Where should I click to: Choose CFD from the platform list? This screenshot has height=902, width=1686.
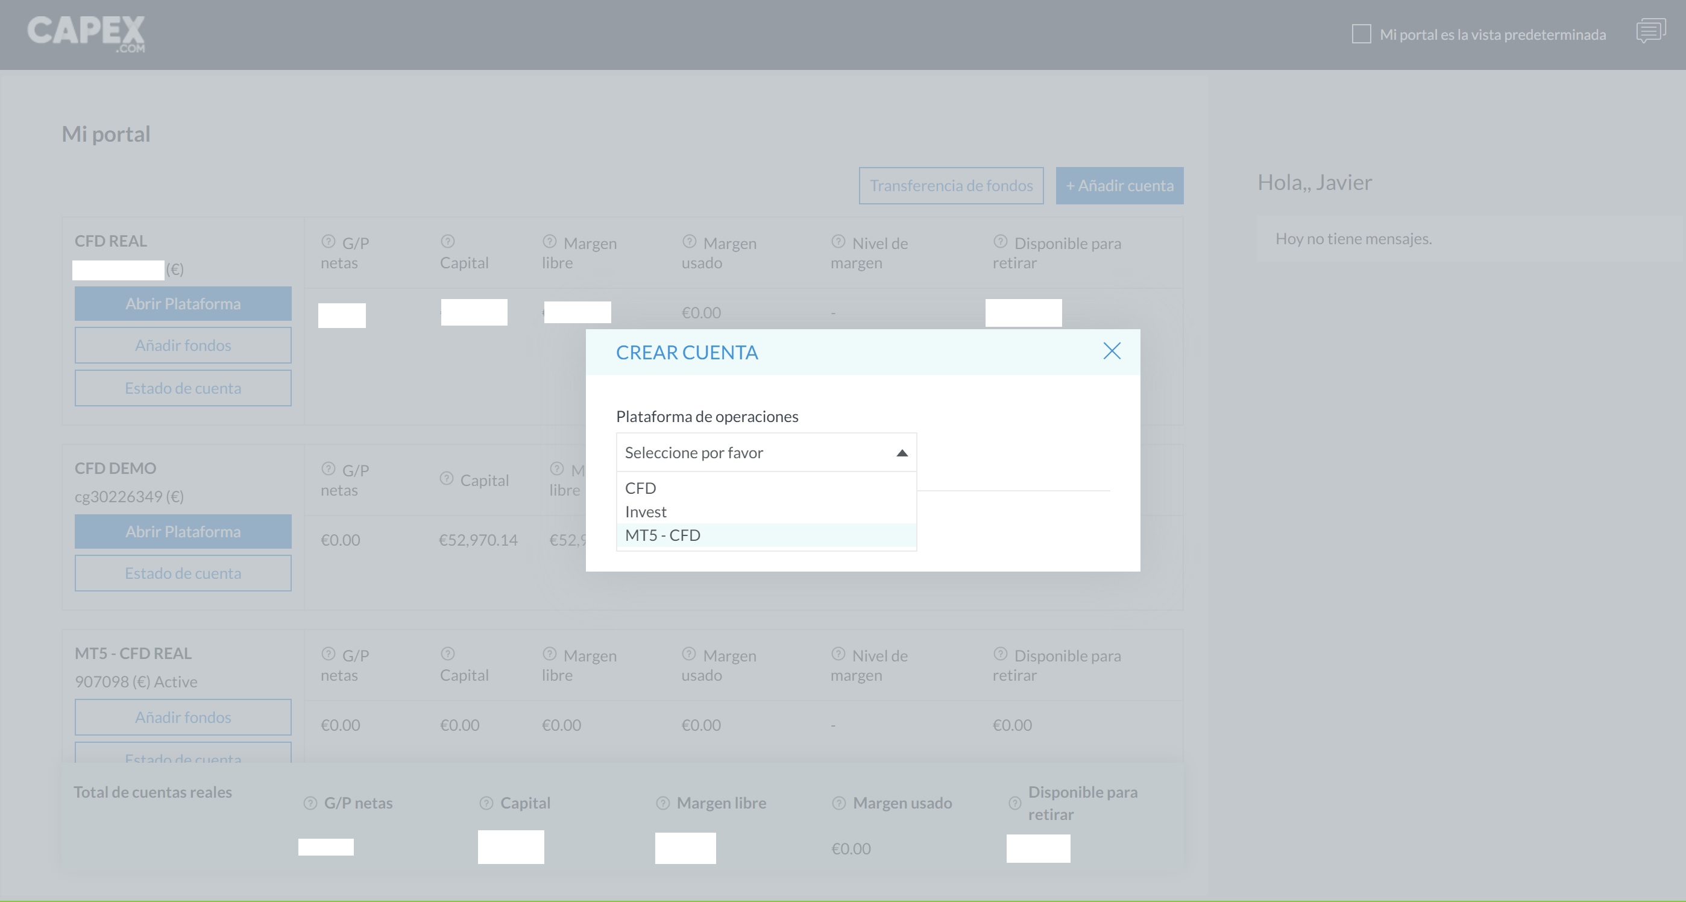coord(640,488)
